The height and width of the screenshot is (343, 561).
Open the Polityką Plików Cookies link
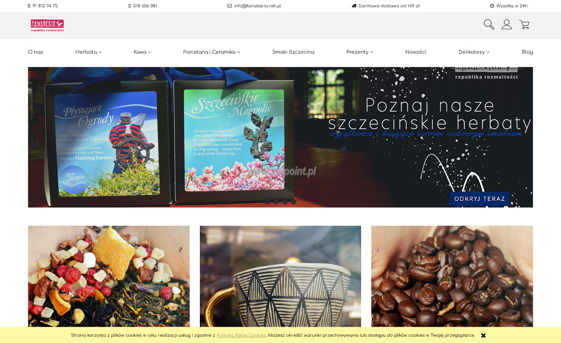[241, 336]
